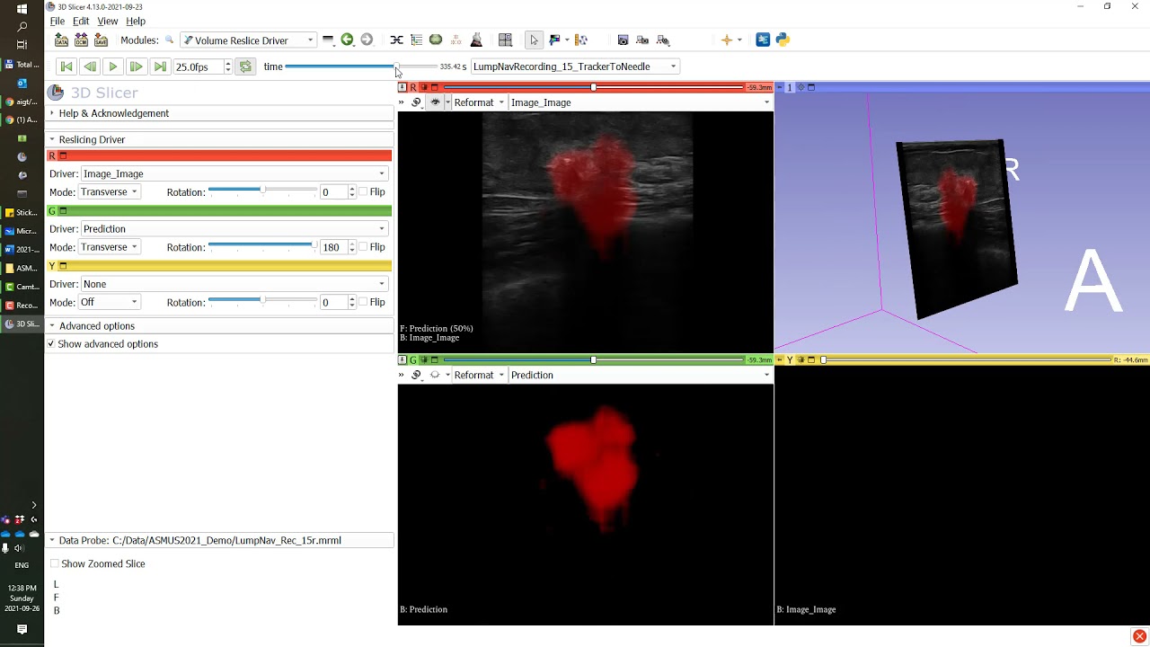
Task: Play the sequence recording
Action: click(112, 66)
